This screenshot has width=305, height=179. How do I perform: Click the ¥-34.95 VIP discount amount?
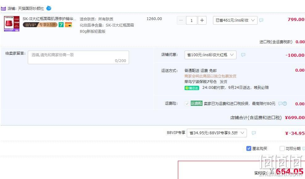(295, 133)
